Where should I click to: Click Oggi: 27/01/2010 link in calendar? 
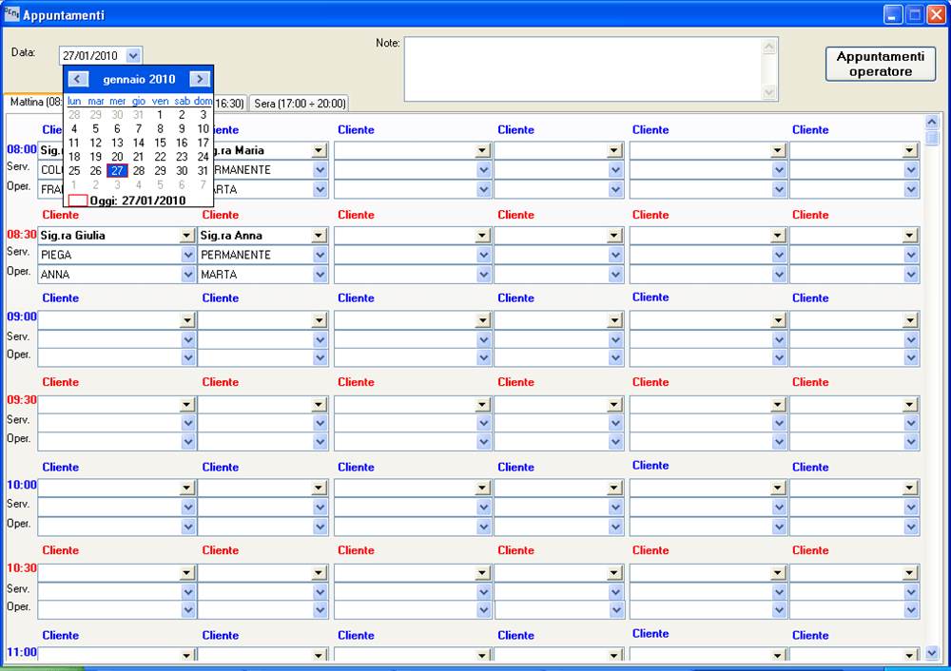coord(138,201)
